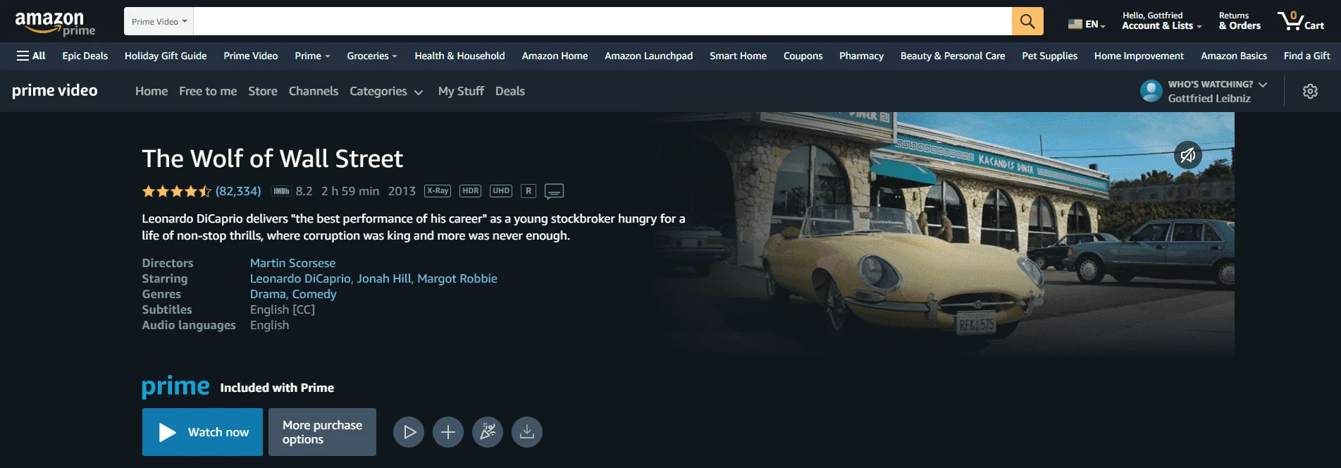Expand the Categories menu
The width and height of the screenshot is (1341, 468).
386,91
